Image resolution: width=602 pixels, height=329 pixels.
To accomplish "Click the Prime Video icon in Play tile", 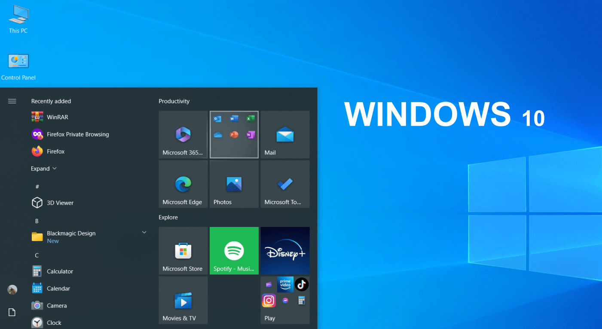I will click(x=285, y=284).
